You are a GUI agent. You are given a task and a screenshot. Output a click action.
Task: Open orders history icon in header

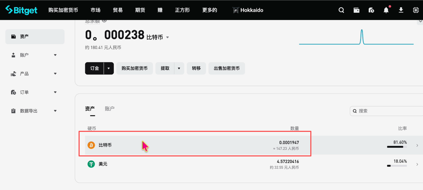371,10
